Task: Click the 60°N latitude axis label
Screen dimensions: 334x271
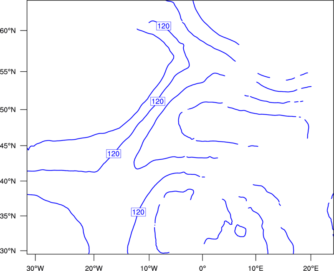Action: pos(8,31)
